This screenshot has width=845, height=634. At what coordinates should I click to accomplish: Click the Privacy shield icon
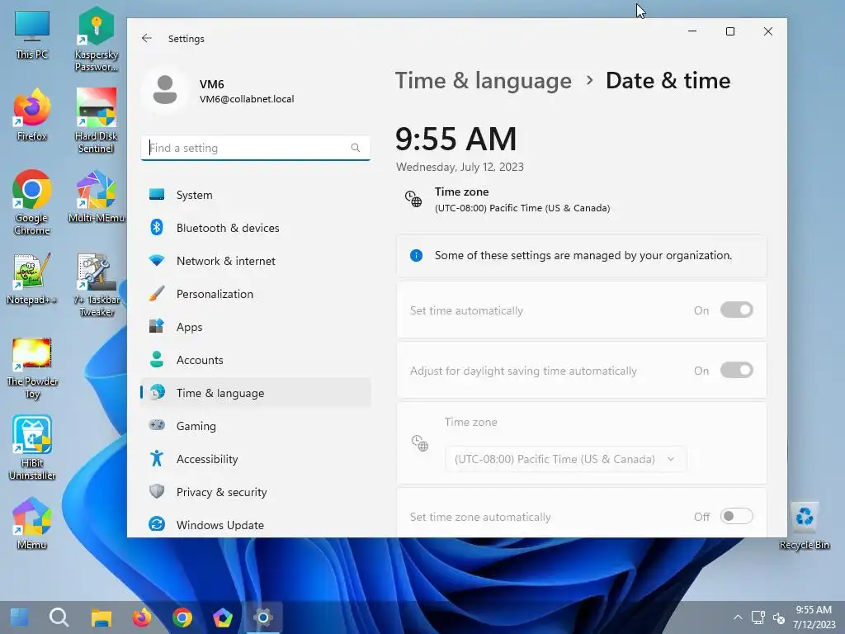[157, 491]
